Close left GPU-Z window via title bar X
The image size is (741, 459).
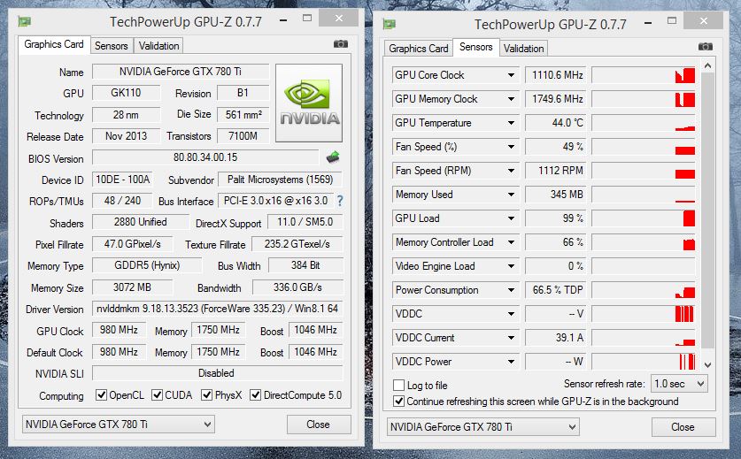339,18
